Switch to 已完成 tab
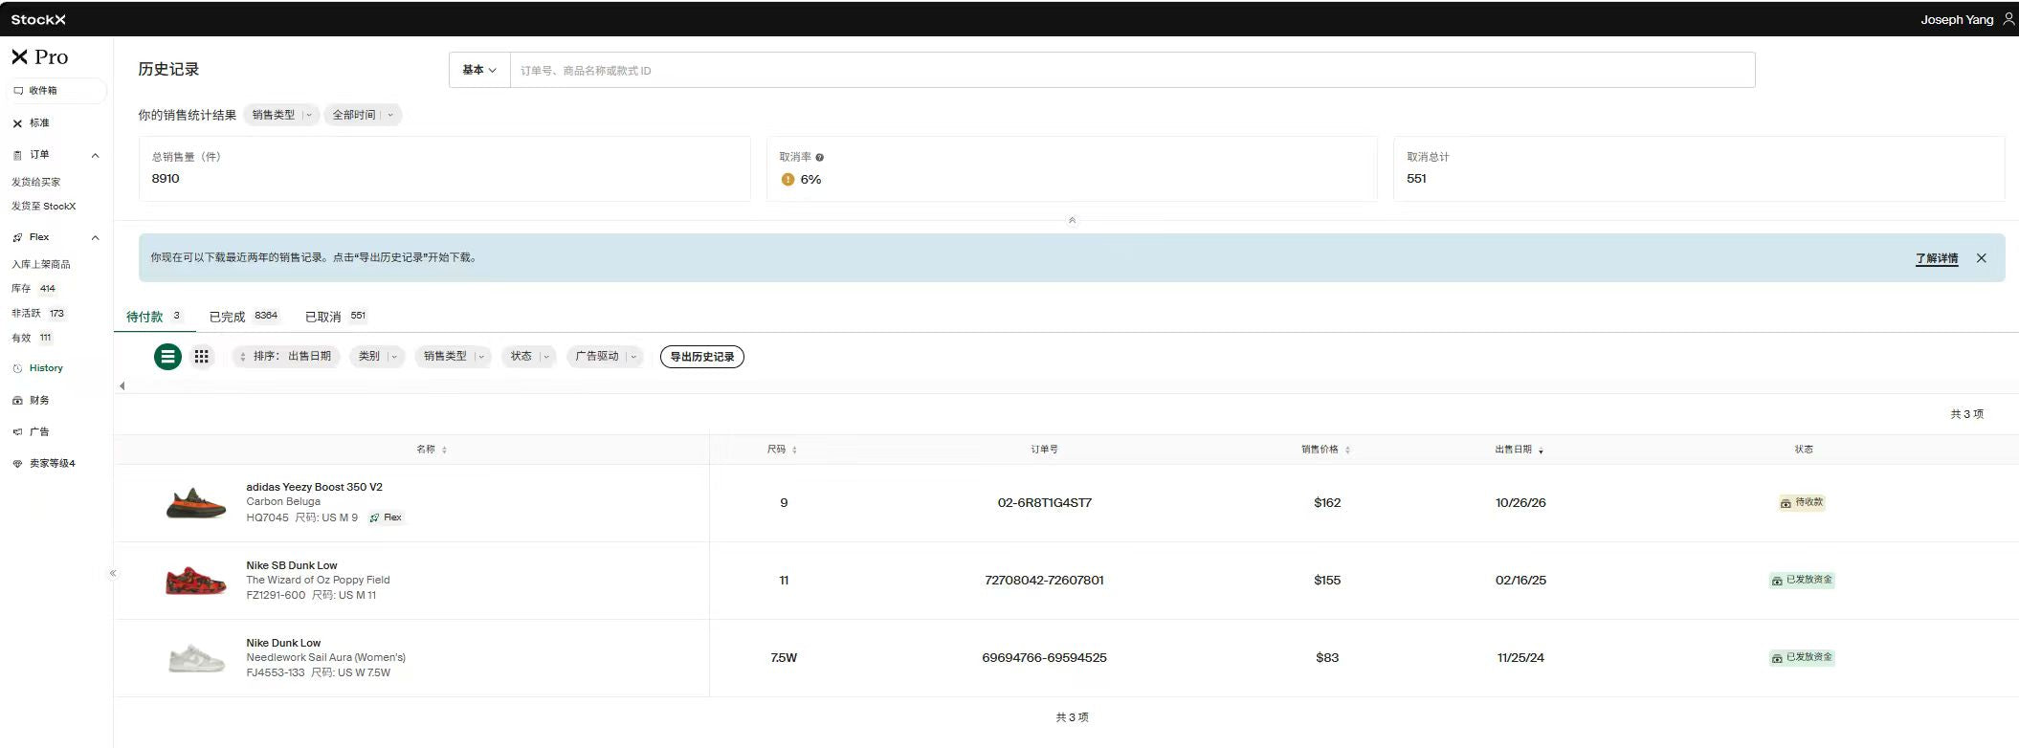Viewport: 2019px width, 748px height. (x=243, y=317)
